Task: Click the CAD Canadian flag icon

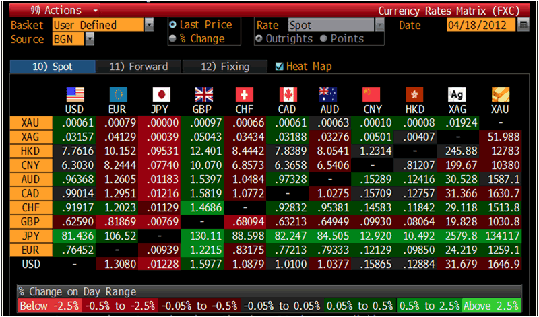Action: tap(288, 95)
